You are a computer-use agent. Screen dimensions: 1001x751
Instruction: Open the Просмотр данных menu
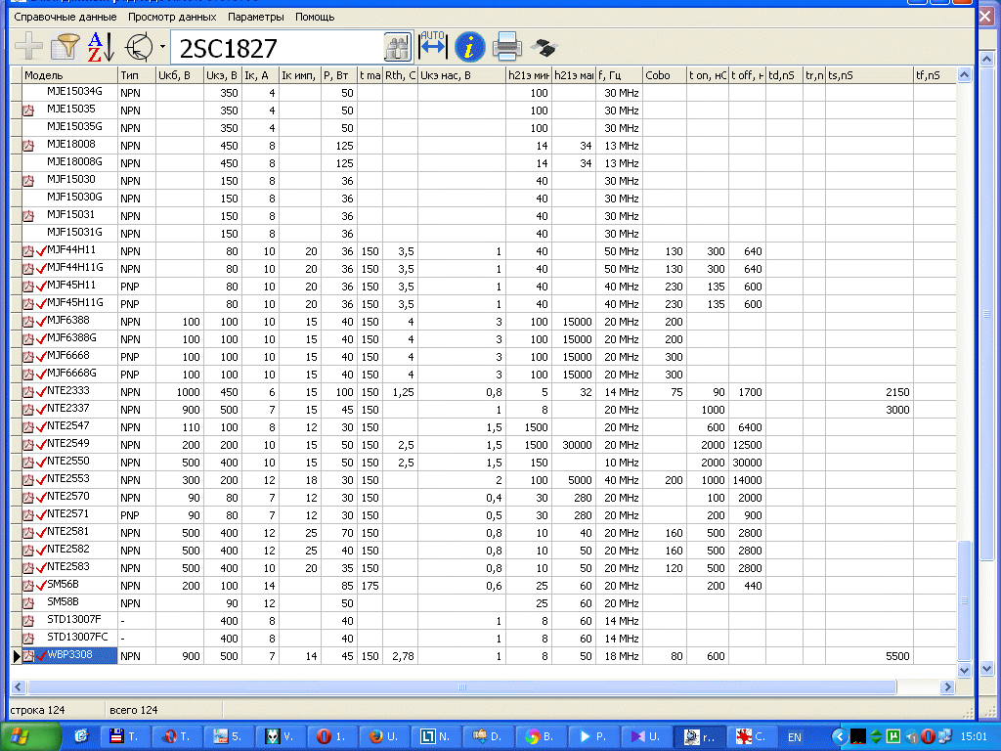[172, 17]
